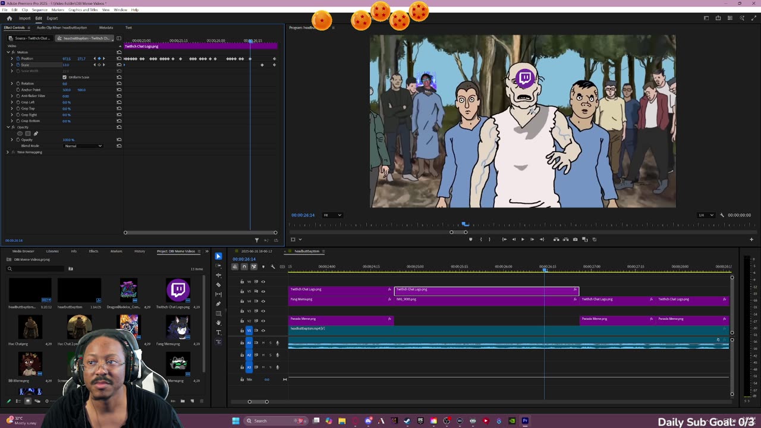Play the sequence in Program monitor
Image resolution: width=761 pixels, height=428 pixels.
(523, 239)
